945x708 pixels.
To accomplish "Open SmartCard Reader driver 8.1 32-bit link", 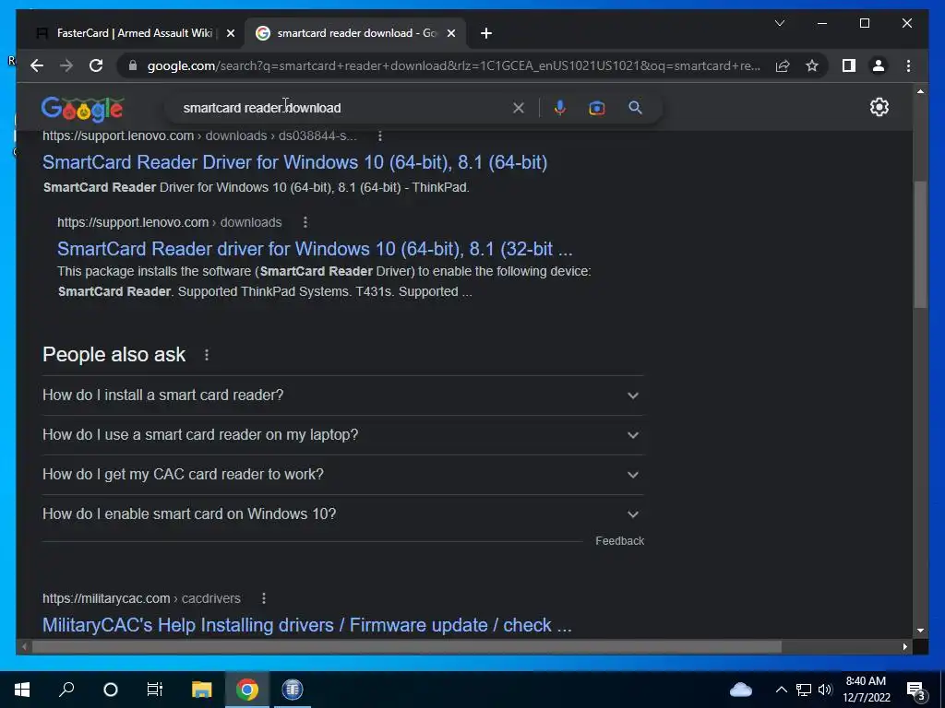I will tap(315, 249).
